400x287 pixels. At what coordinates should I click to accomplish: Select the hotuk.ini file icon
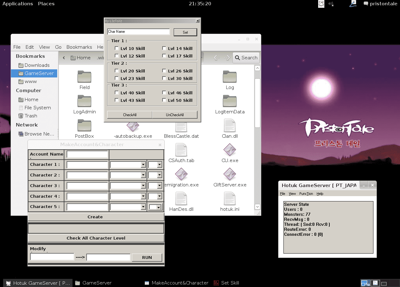tap(230, 199)
